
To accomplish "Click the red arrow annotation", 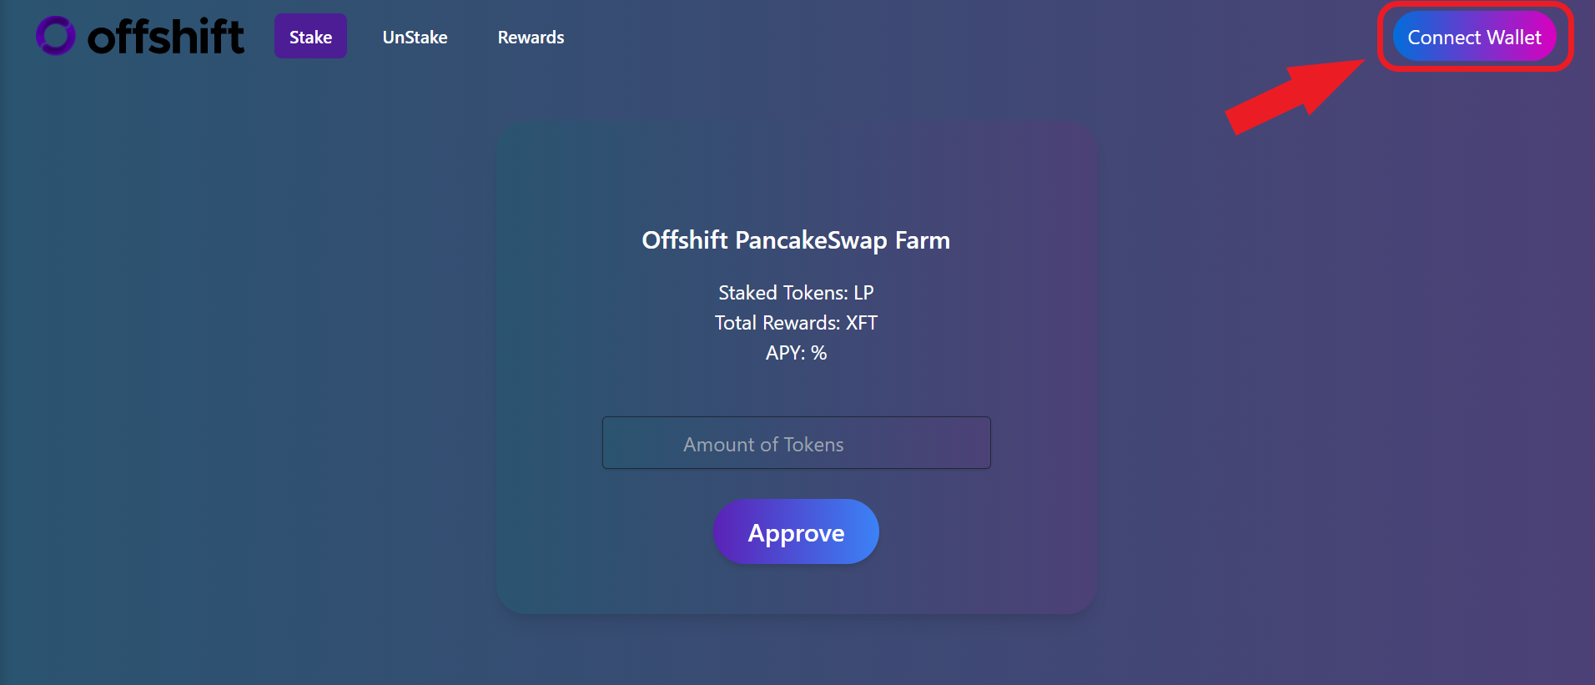I will [x=1293, y=96].
